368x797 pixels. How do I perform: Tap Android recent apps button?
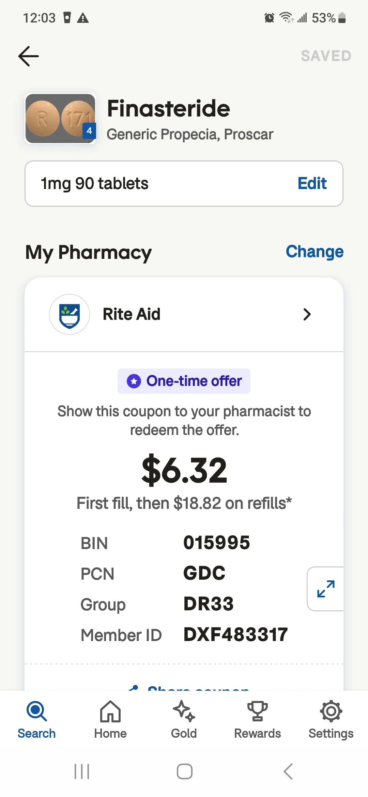pyautogui.click(x=82, y=771)
